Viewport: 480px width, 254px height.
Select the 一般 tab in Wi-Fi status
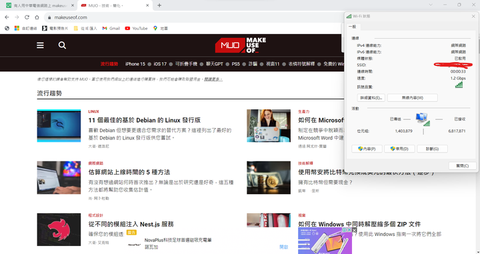click(353, 27)
